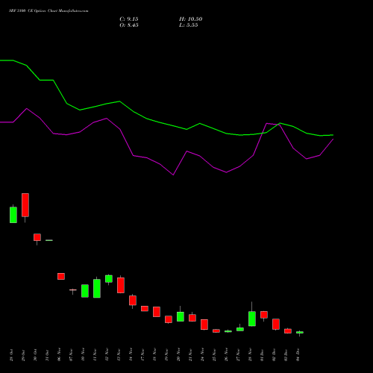Select the red candlestick above 13 Nov

coord(121,285)
